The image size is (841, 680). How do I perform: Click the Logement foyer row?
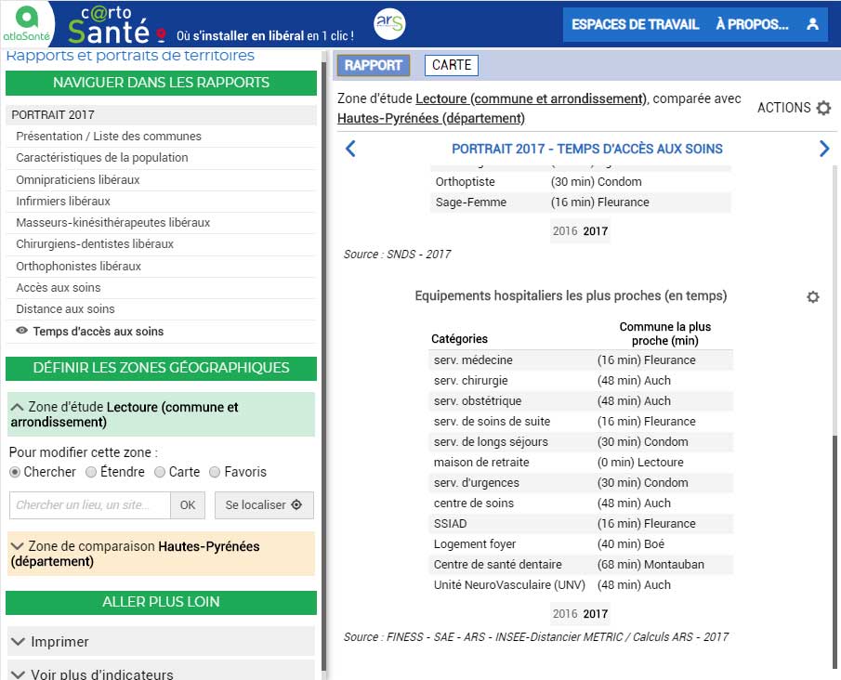point(581,543)
